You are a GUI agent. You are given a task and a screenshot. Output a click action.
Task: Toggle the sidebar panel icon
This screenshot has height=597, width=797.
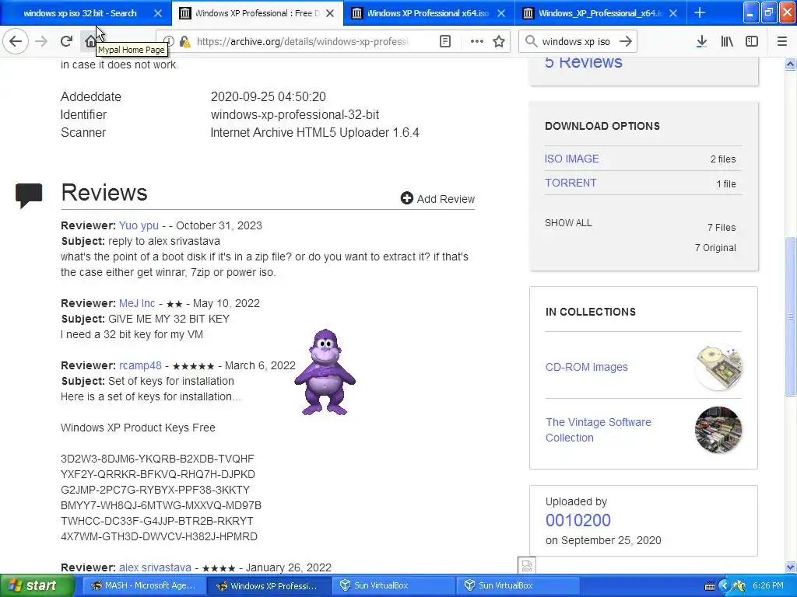tap(751, 42)
